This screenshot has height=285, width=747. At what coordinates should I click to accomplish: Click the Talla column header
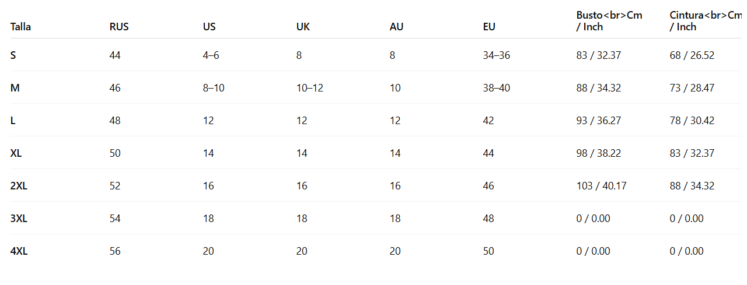tap(20, 27)
